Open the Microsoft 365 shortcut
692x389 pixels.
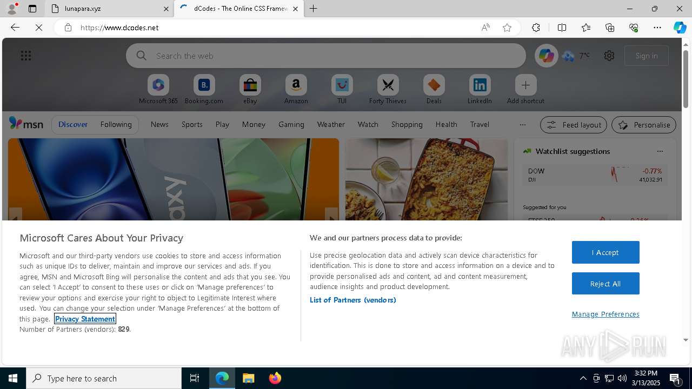pyautogui.click(x=158, y=90)
